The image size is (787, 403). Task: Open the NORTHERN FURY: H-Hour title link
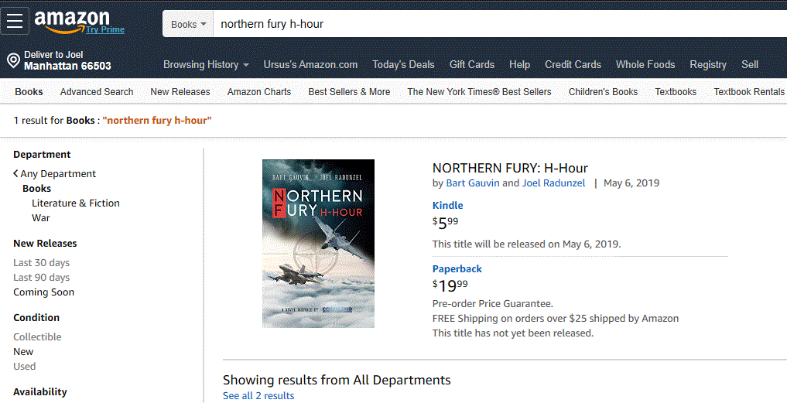tap(510, 168)
